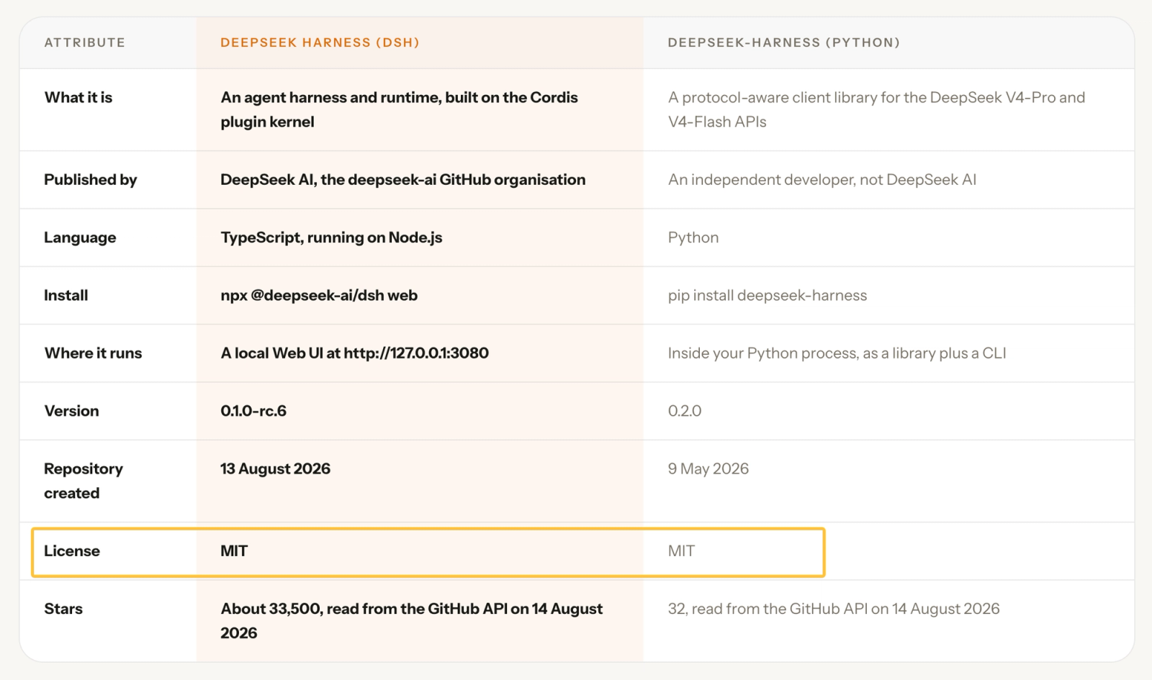1152x680 pixels.
Task: Select the 'Install' row label
Action: pyautogui.click(x=66, y=295)
